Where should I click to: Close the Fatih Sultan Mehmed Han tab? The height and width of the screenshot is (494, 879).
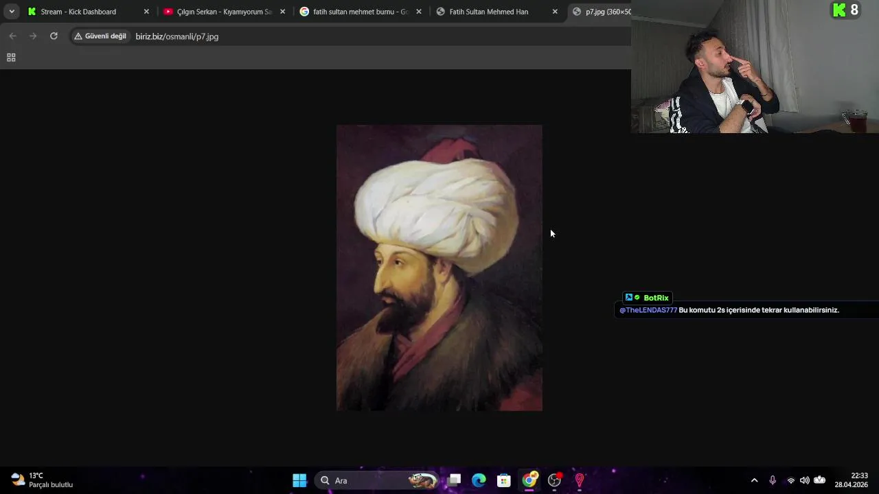555,12
